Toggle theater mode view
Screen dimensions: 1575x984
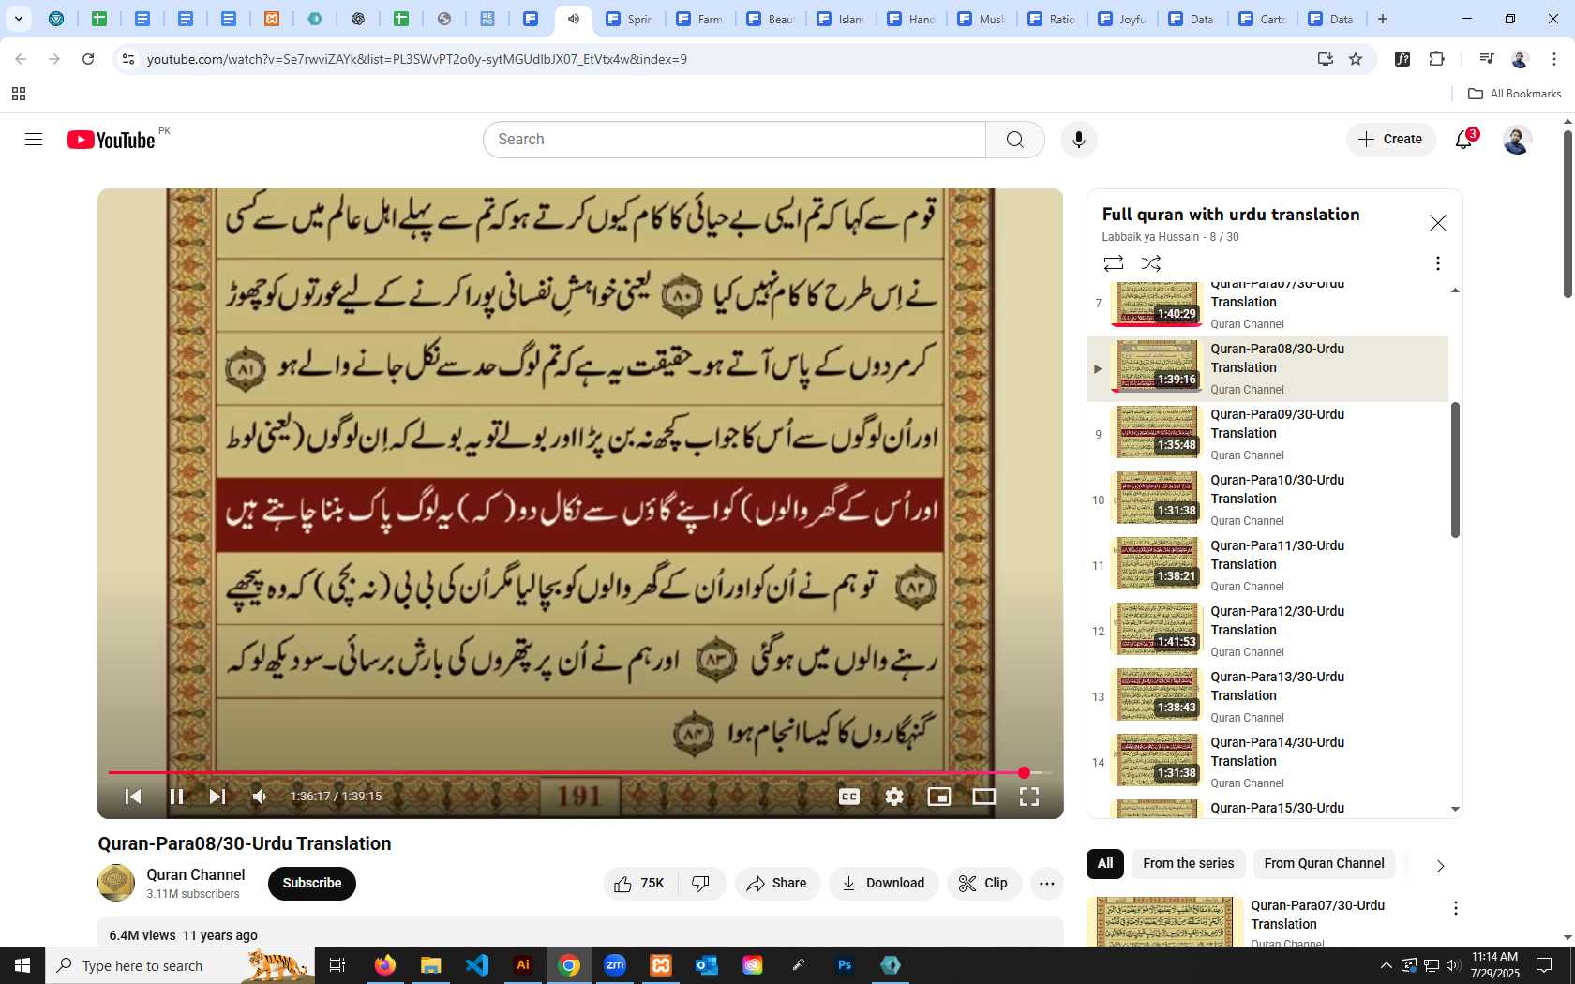coord(984,797)
